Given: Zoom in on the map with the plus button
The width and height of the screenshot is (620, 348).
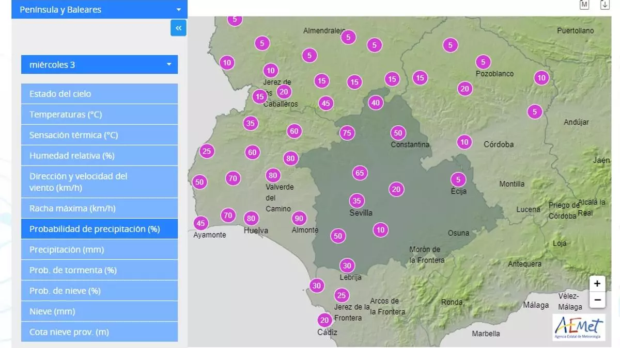Looking at the screenshot, I should pos(597,284).
